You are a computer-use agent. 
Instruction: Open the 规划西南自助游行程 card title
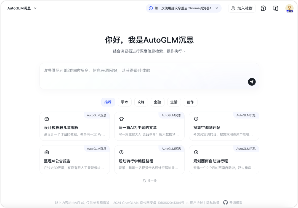pyautogui.click(x=211, y=161)
